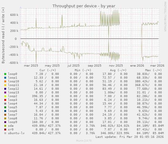
Task: Click the loop13 average value 1.00m
Action: [x=109, y=93]
